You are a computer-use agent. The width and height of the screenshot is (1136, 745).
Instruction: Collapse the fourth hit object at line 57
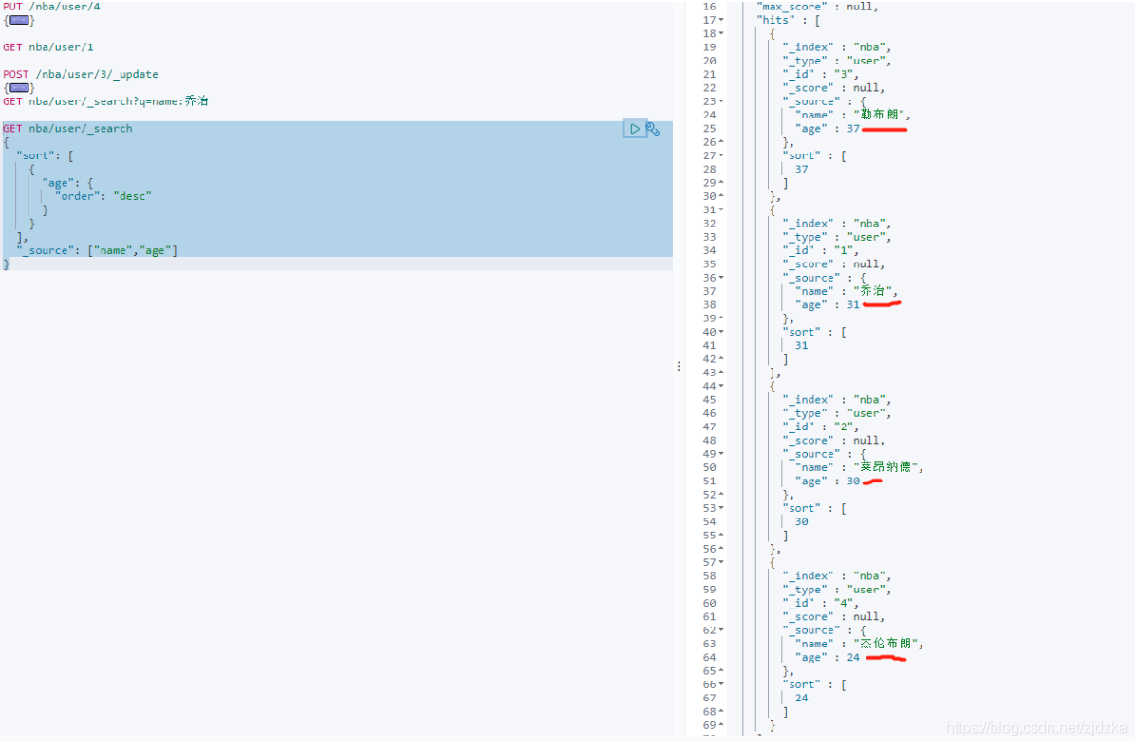click(x=721, y=563)
